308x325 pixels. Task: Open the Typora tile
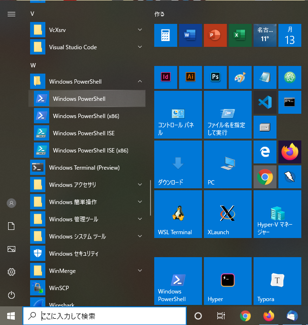click(277, 281)
